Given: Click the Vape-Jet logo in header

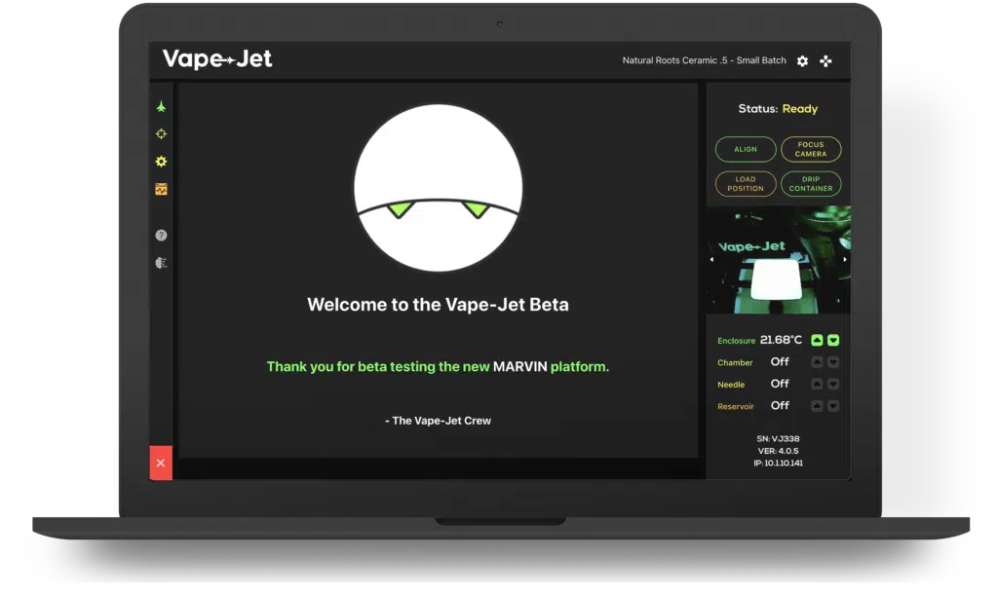Looking at the screenshot, I should click(217, 58).
